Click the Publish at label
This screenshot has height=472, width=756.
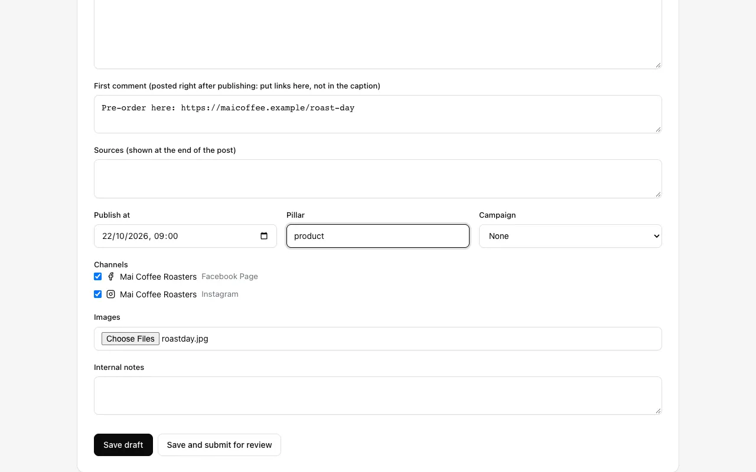pyautogui.click(x=112, y=215)
